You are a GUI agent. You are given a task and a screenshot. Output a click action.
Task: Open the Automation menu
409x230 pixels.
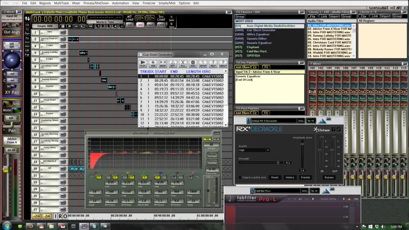tap(120, 3)
